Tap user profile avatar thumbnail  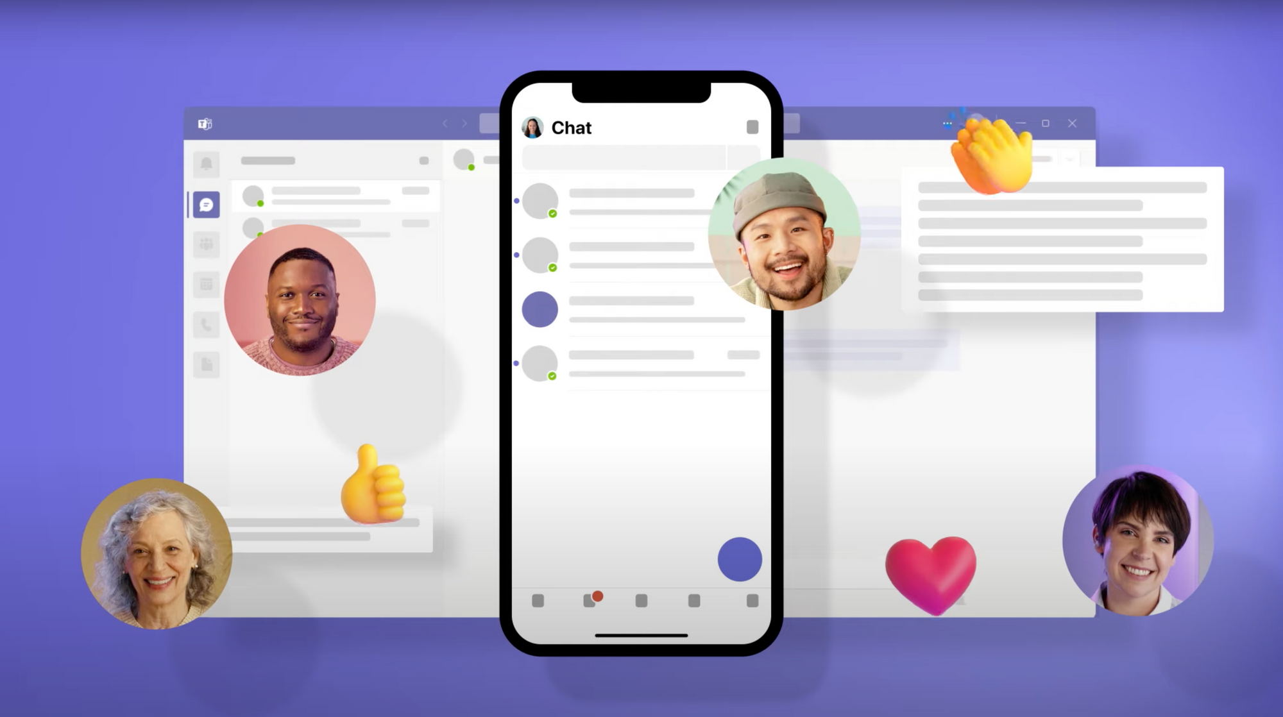tap(533, 127)
